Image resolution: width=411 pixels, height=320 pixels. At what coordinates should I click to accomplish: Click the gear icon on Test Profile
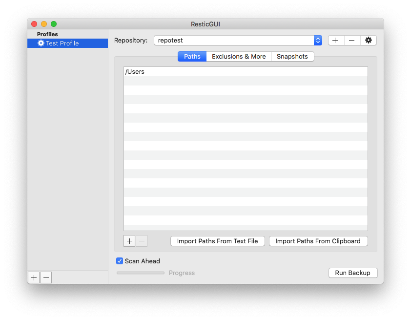pos(41,43)
